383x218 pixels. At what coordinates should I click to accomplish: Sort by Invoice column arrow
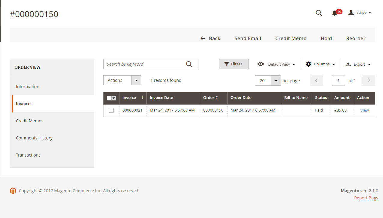(142, 97)
